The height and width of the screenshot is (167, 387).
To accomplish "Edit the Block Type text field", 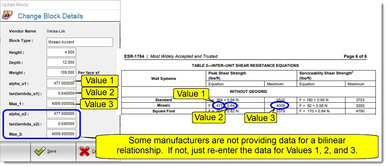I will 79,42.
